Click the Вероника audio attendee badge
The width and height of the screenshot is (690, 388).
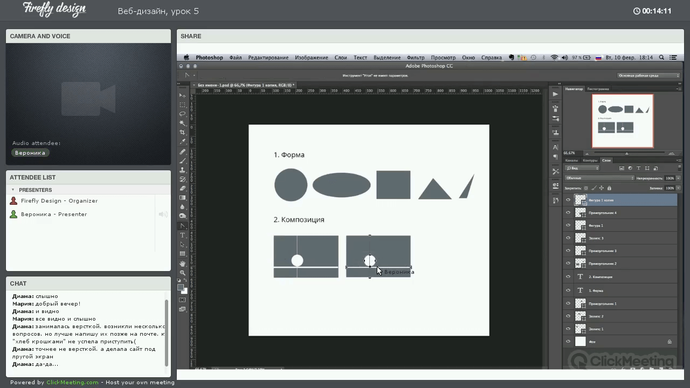pos(30,153)
